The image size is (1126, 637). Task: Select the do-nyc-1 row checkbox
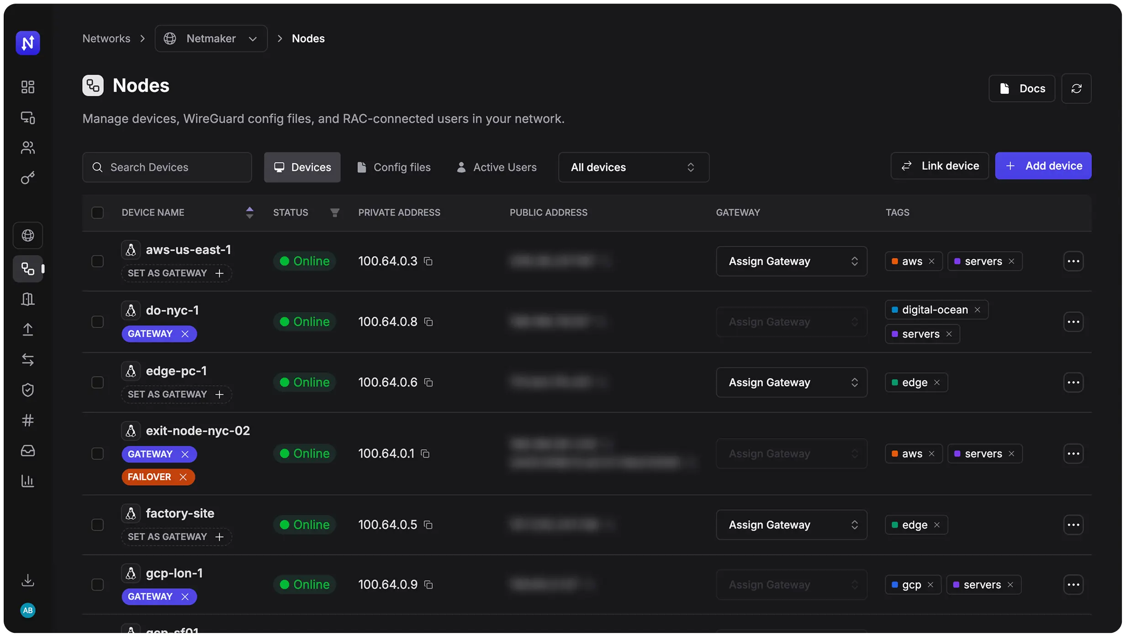coord(97,322)
